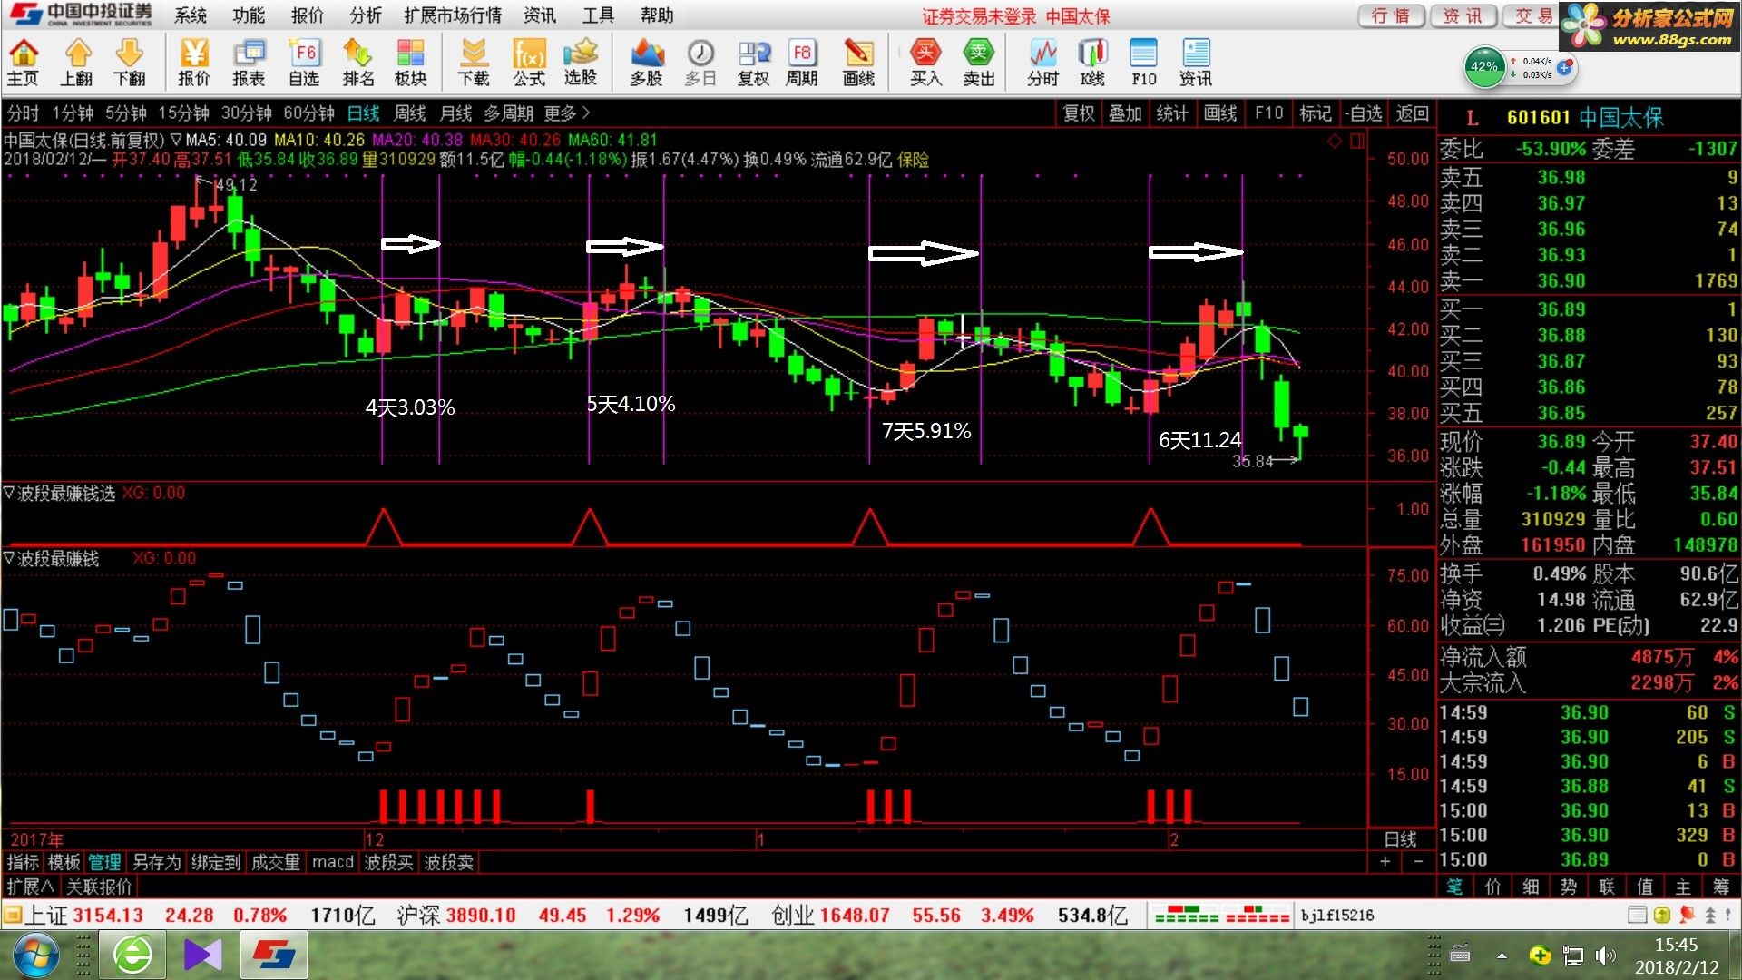Click the 上证 index value 3154.13
1742x980 pixels.
tap(108, 915)
